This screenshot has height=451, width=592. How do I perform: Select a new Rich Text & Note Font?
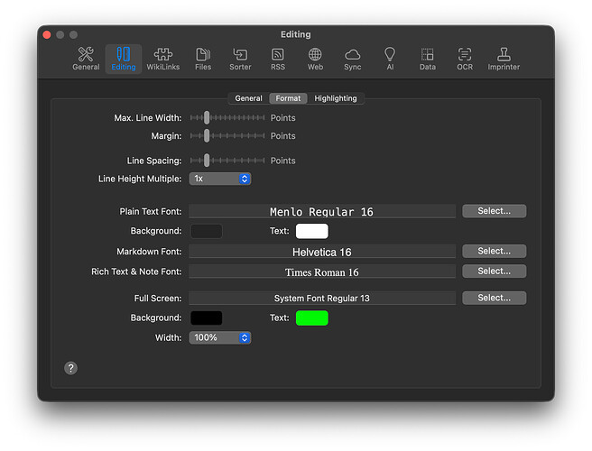click(494, 271)
